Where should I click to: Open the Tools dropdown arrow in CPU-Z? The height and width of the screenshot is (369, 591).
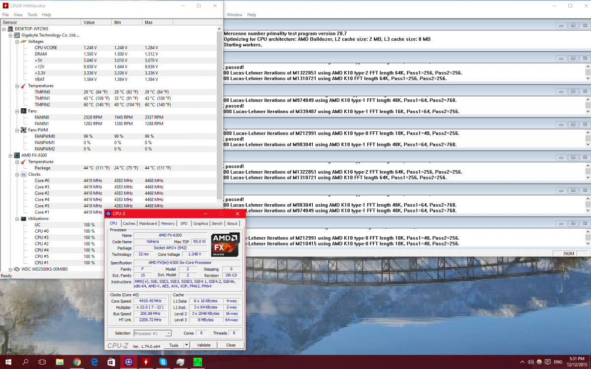point(187,345)
